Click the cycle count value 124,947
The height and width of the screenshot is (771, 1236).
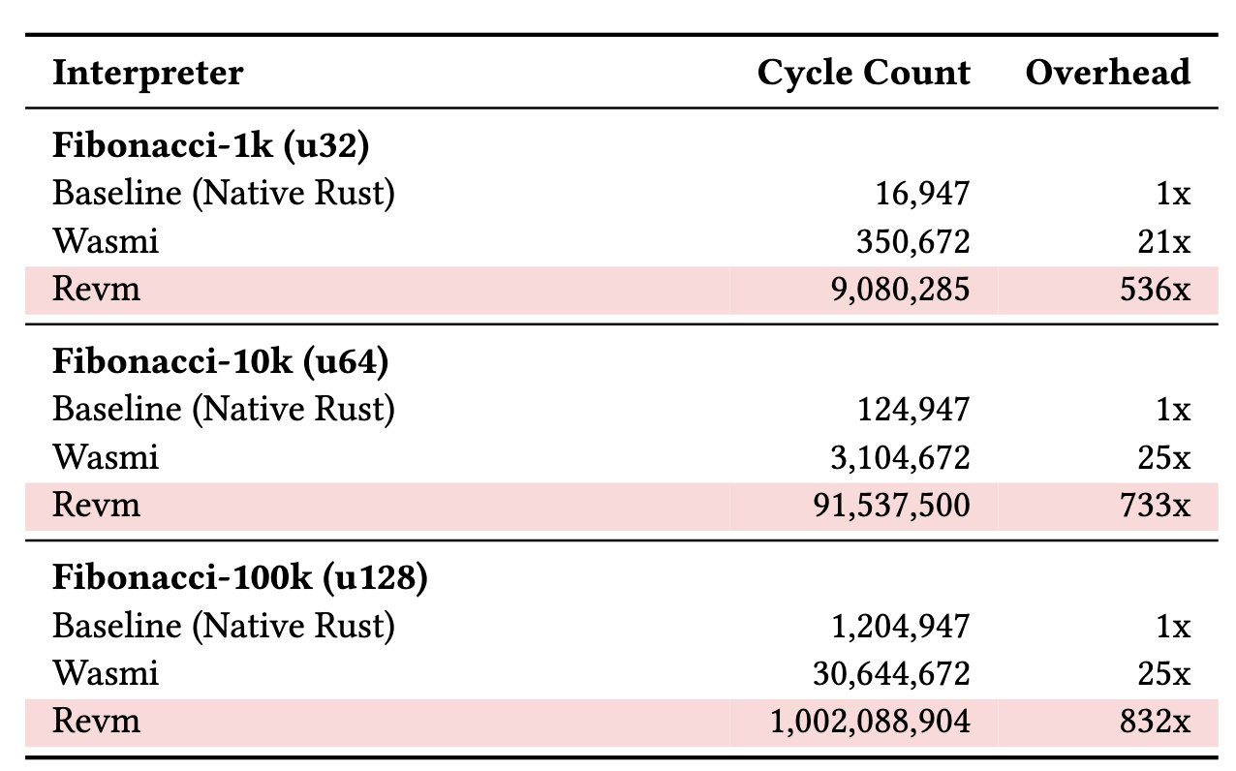point(913,411)
